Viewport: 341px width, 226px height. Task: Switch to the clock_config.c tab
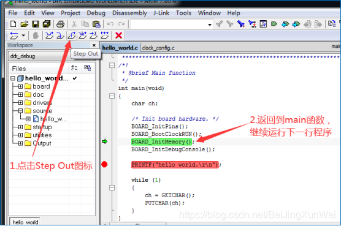(x=158, y=48)
